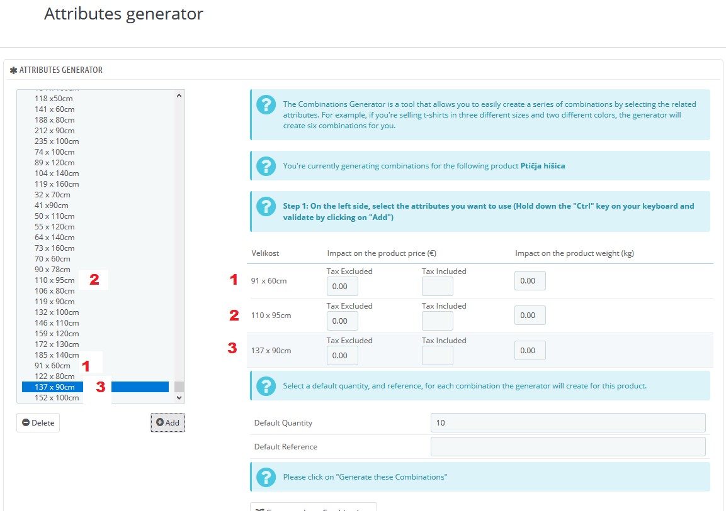Select the 146 x 110cm list entry
Screen dimensions: 726x511
pos(57,322)
